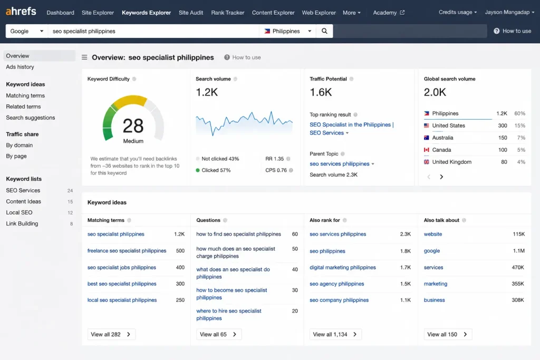The image size is (540, 360).
Task: Click View all 282 matching terms
Action: tap(111, 334)
